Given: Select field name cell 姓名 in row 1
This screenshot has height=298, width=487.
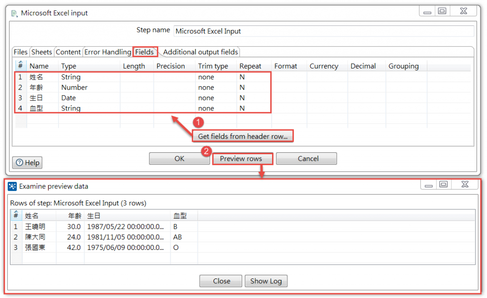Looking at the screenshot, I should 42,77.
